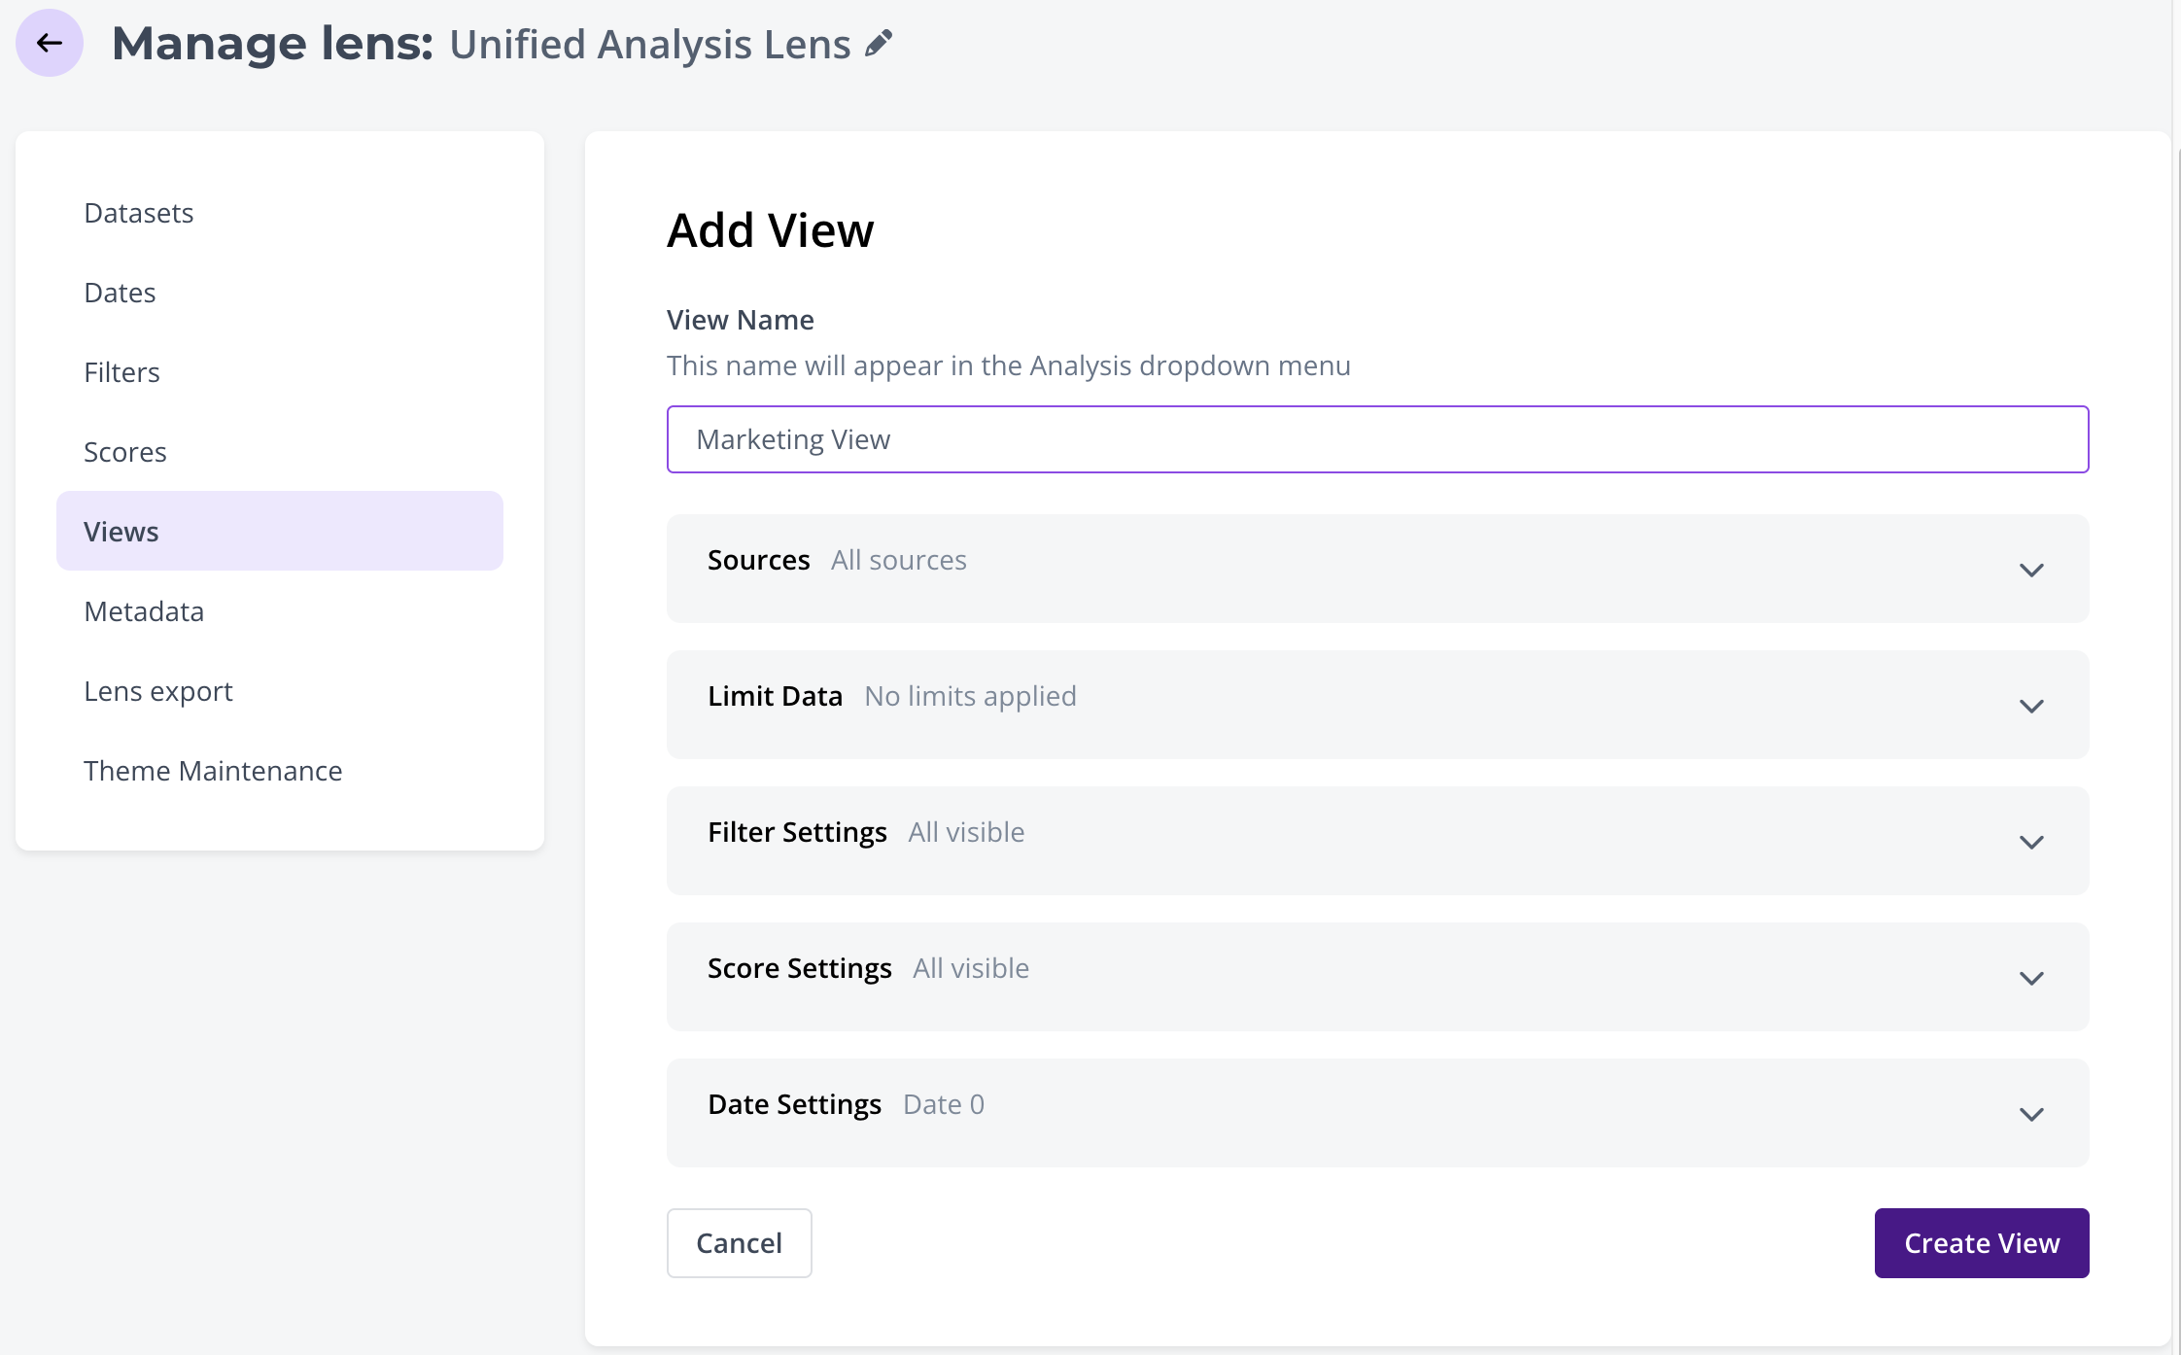
Task: Select the Views sidebar item
Action: (x=280, y=531)
